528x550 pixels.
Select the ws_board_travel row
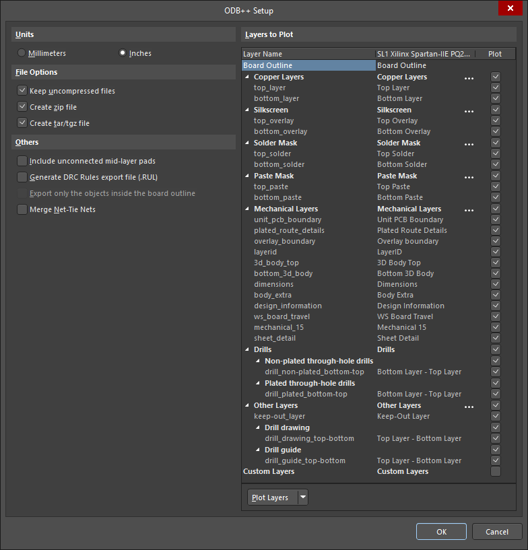pos(378,316)
